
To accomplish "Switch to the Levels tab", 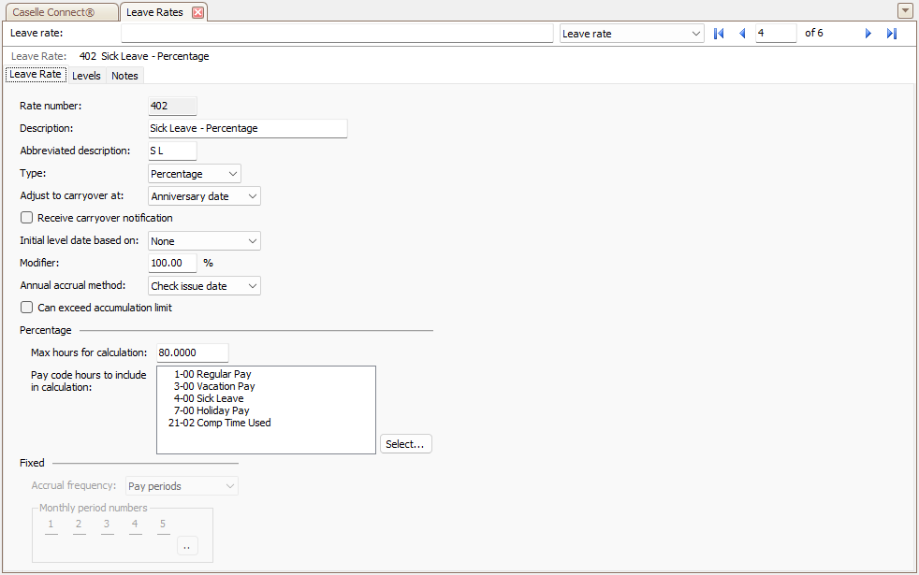I will [86, 76].
